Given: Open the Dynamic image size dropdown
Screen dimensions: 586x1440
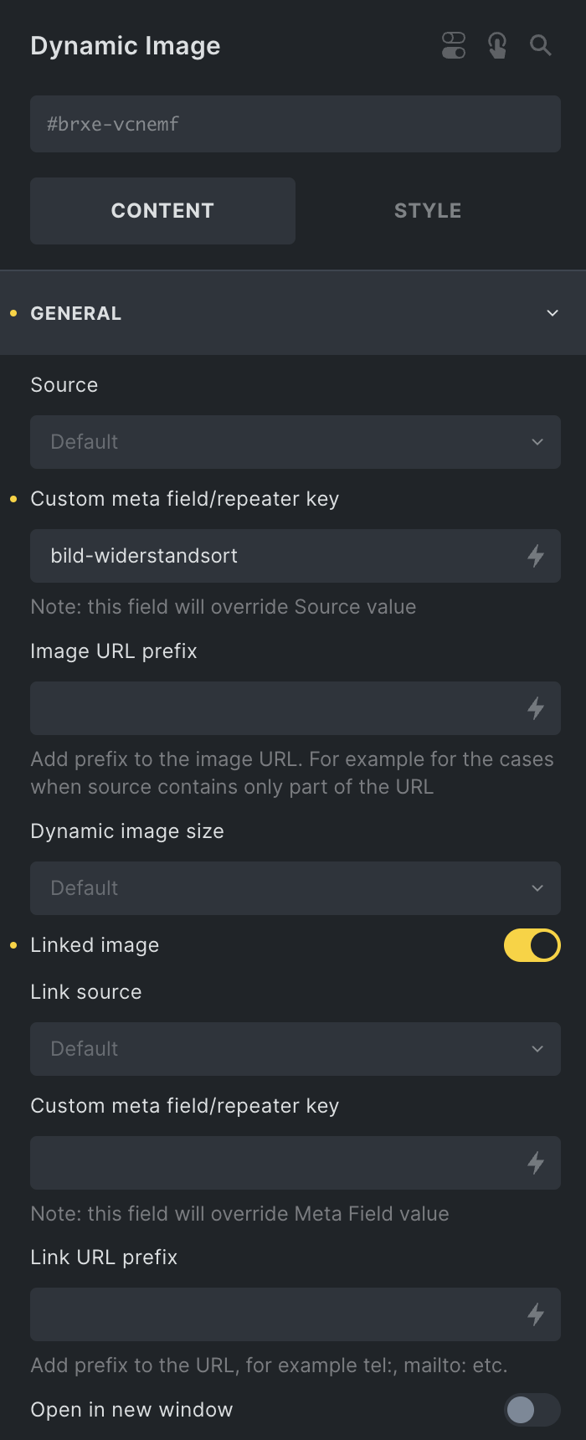Looking at the screenshot, I should point(296,888).
